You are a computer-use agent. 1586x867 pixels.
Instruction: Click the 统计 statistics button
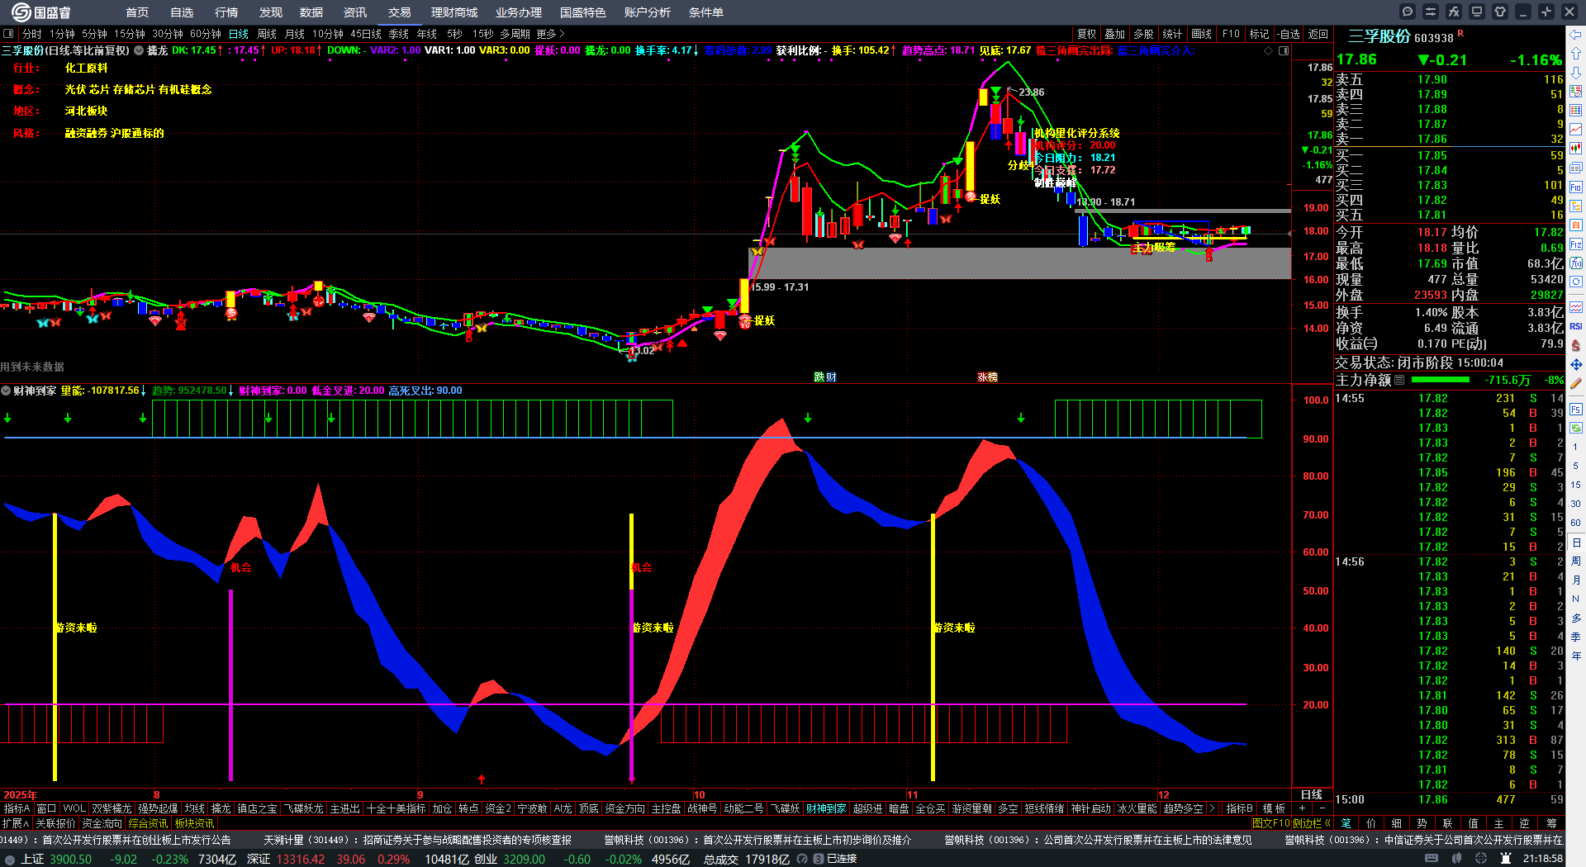1172,34
